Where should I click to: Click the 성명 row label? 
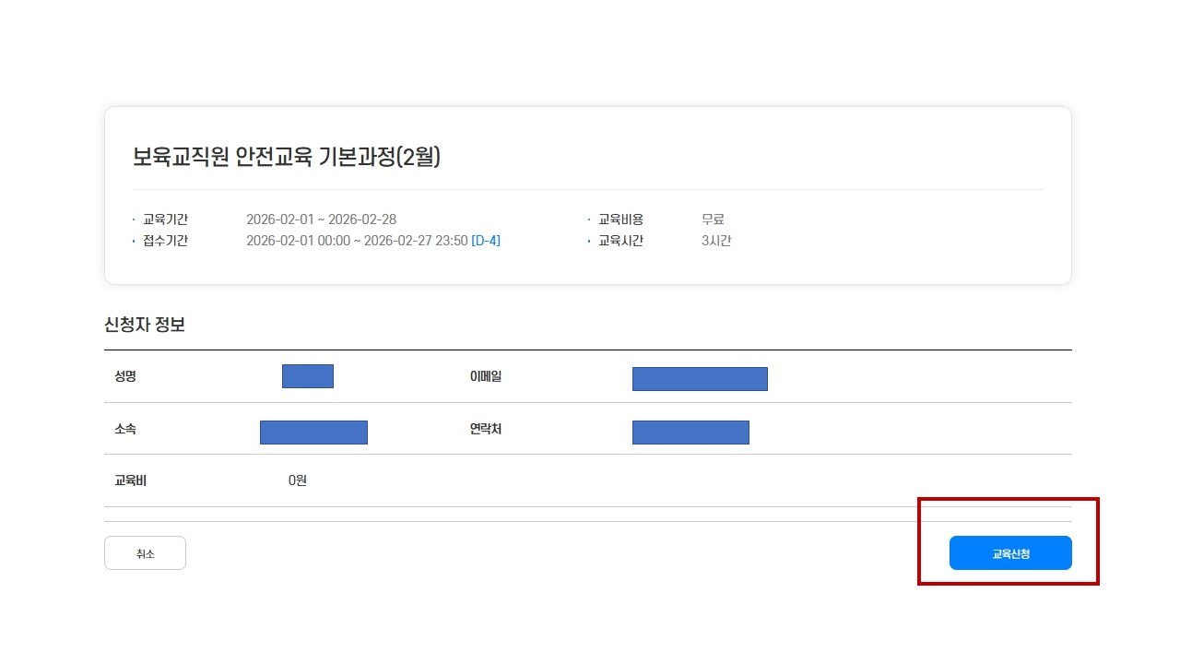(125, 376)
